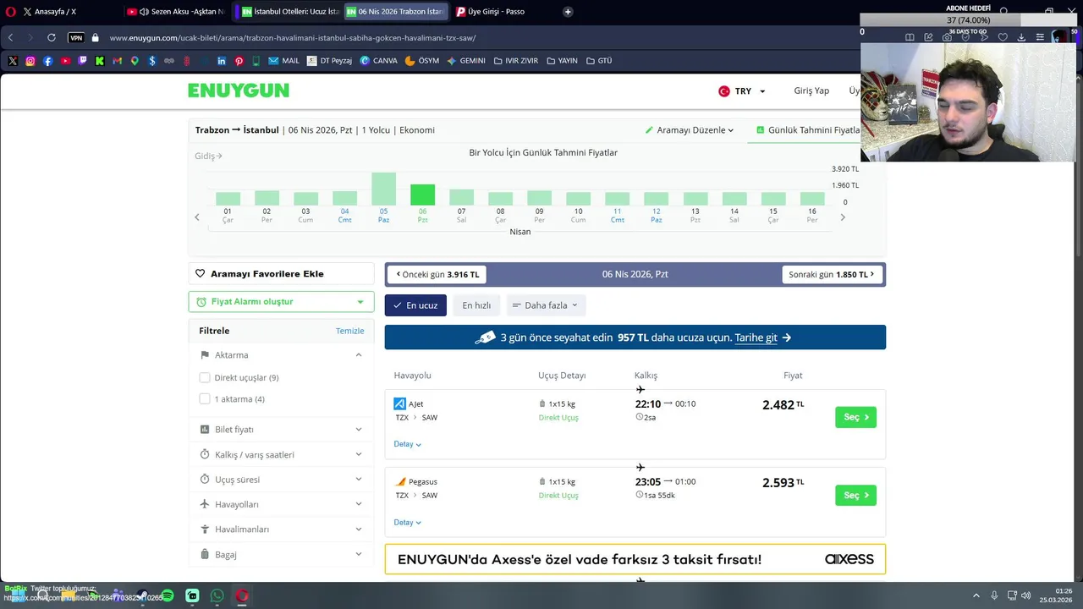
Task: Expand Aramayı Düzenle search editor
Action: tap(690, 130)
